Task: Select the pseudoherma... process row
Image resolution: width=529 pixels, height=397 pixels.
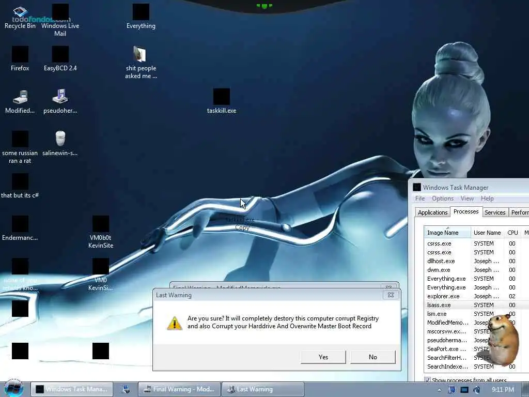Action: pyautogui.click(x=476, y=340)
